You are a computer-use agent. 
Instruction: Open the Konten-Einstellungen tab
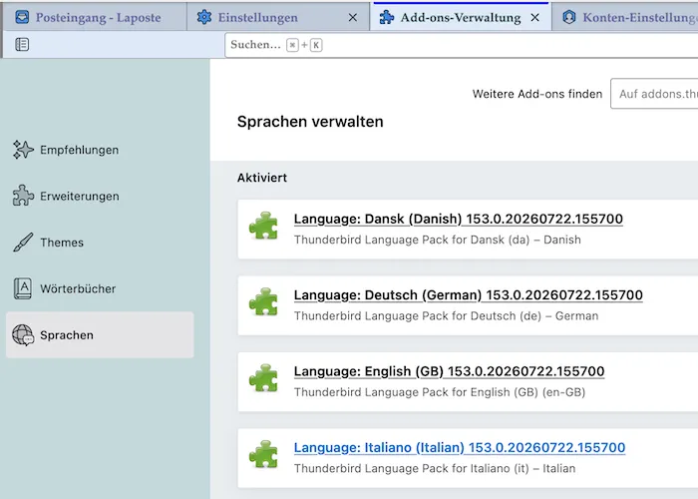625,17
